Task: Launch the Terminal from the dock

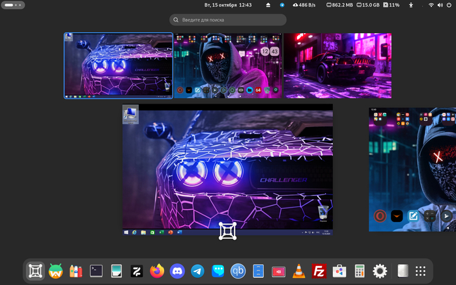Action: pos(96,271)
